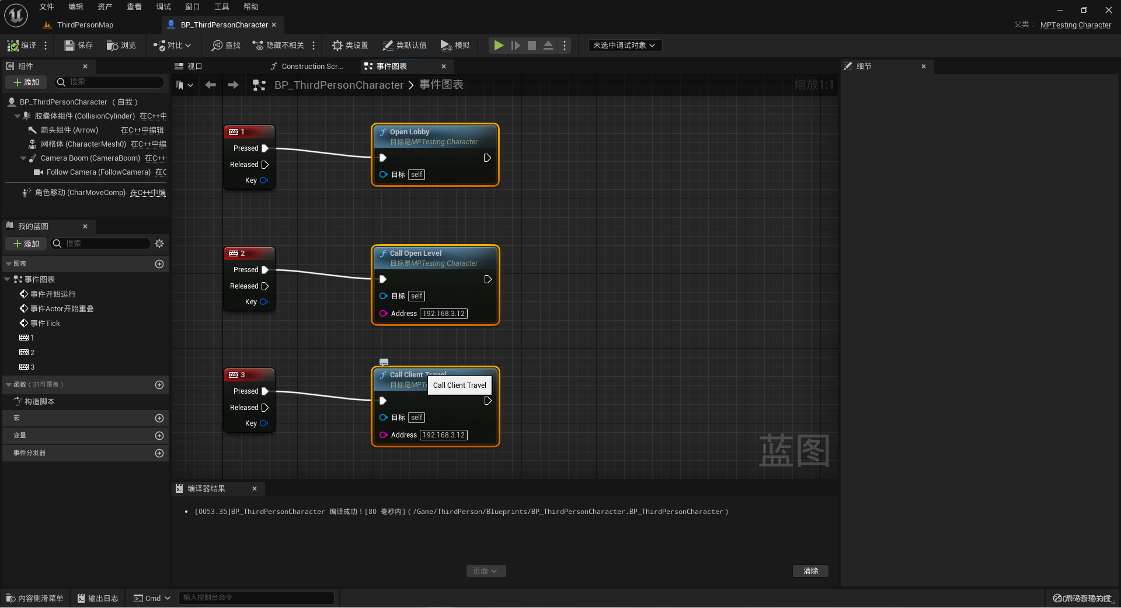Image resolution: width=1121 pixels, height=608 pixels.
Task: Open the 资产 Asset menu
Action: [105, 7]
